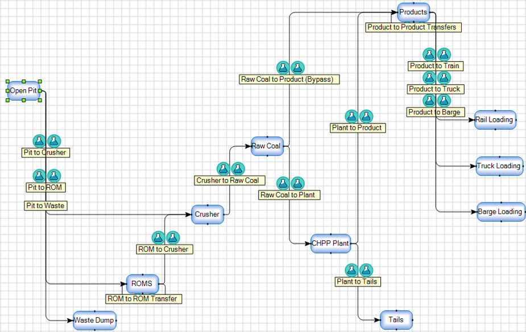Click the Product to Product Transfers label

pos(413,27)
